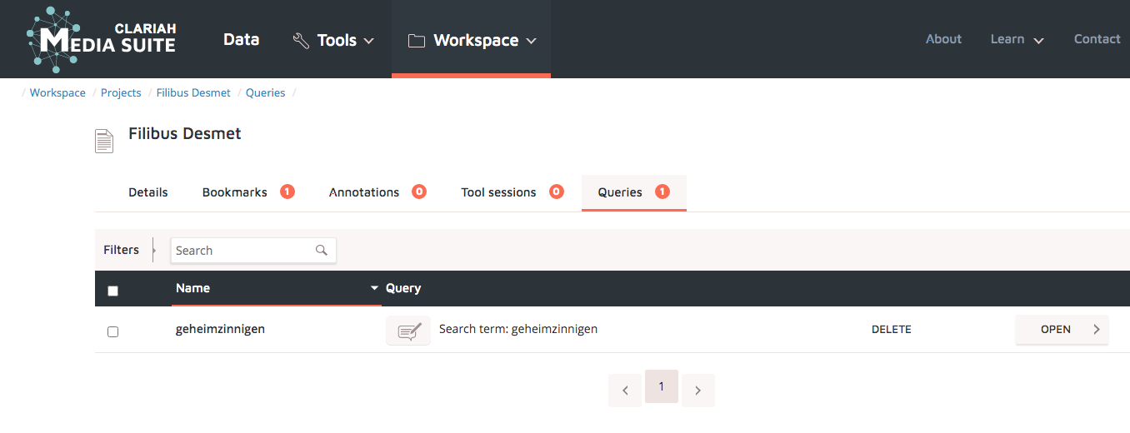Expand the Workspace dropdown menu
This screenshot has height=433, width=1130.
pyautogui.click(x=472, y=40)
